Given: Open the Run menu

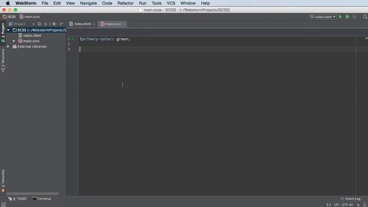Looking at the screenshot, I should pyautogui.click(x=143, y=3).
